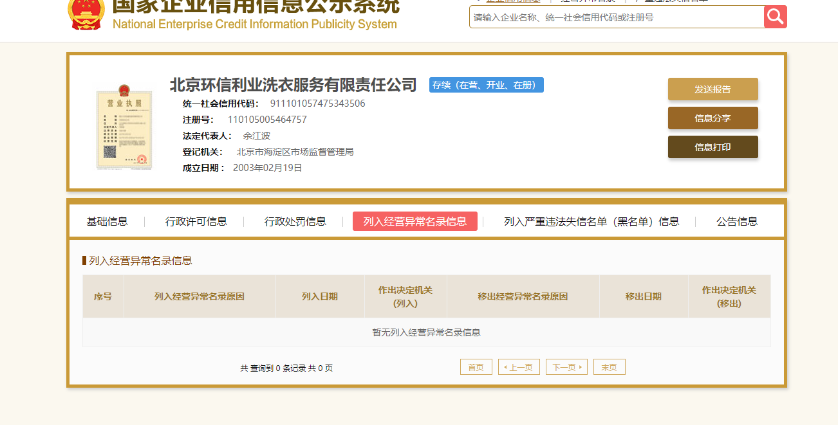Viewport: 838px width, 425px height.
Task: Switch to the 公告信息 tab
Action: tap(737, 221)
